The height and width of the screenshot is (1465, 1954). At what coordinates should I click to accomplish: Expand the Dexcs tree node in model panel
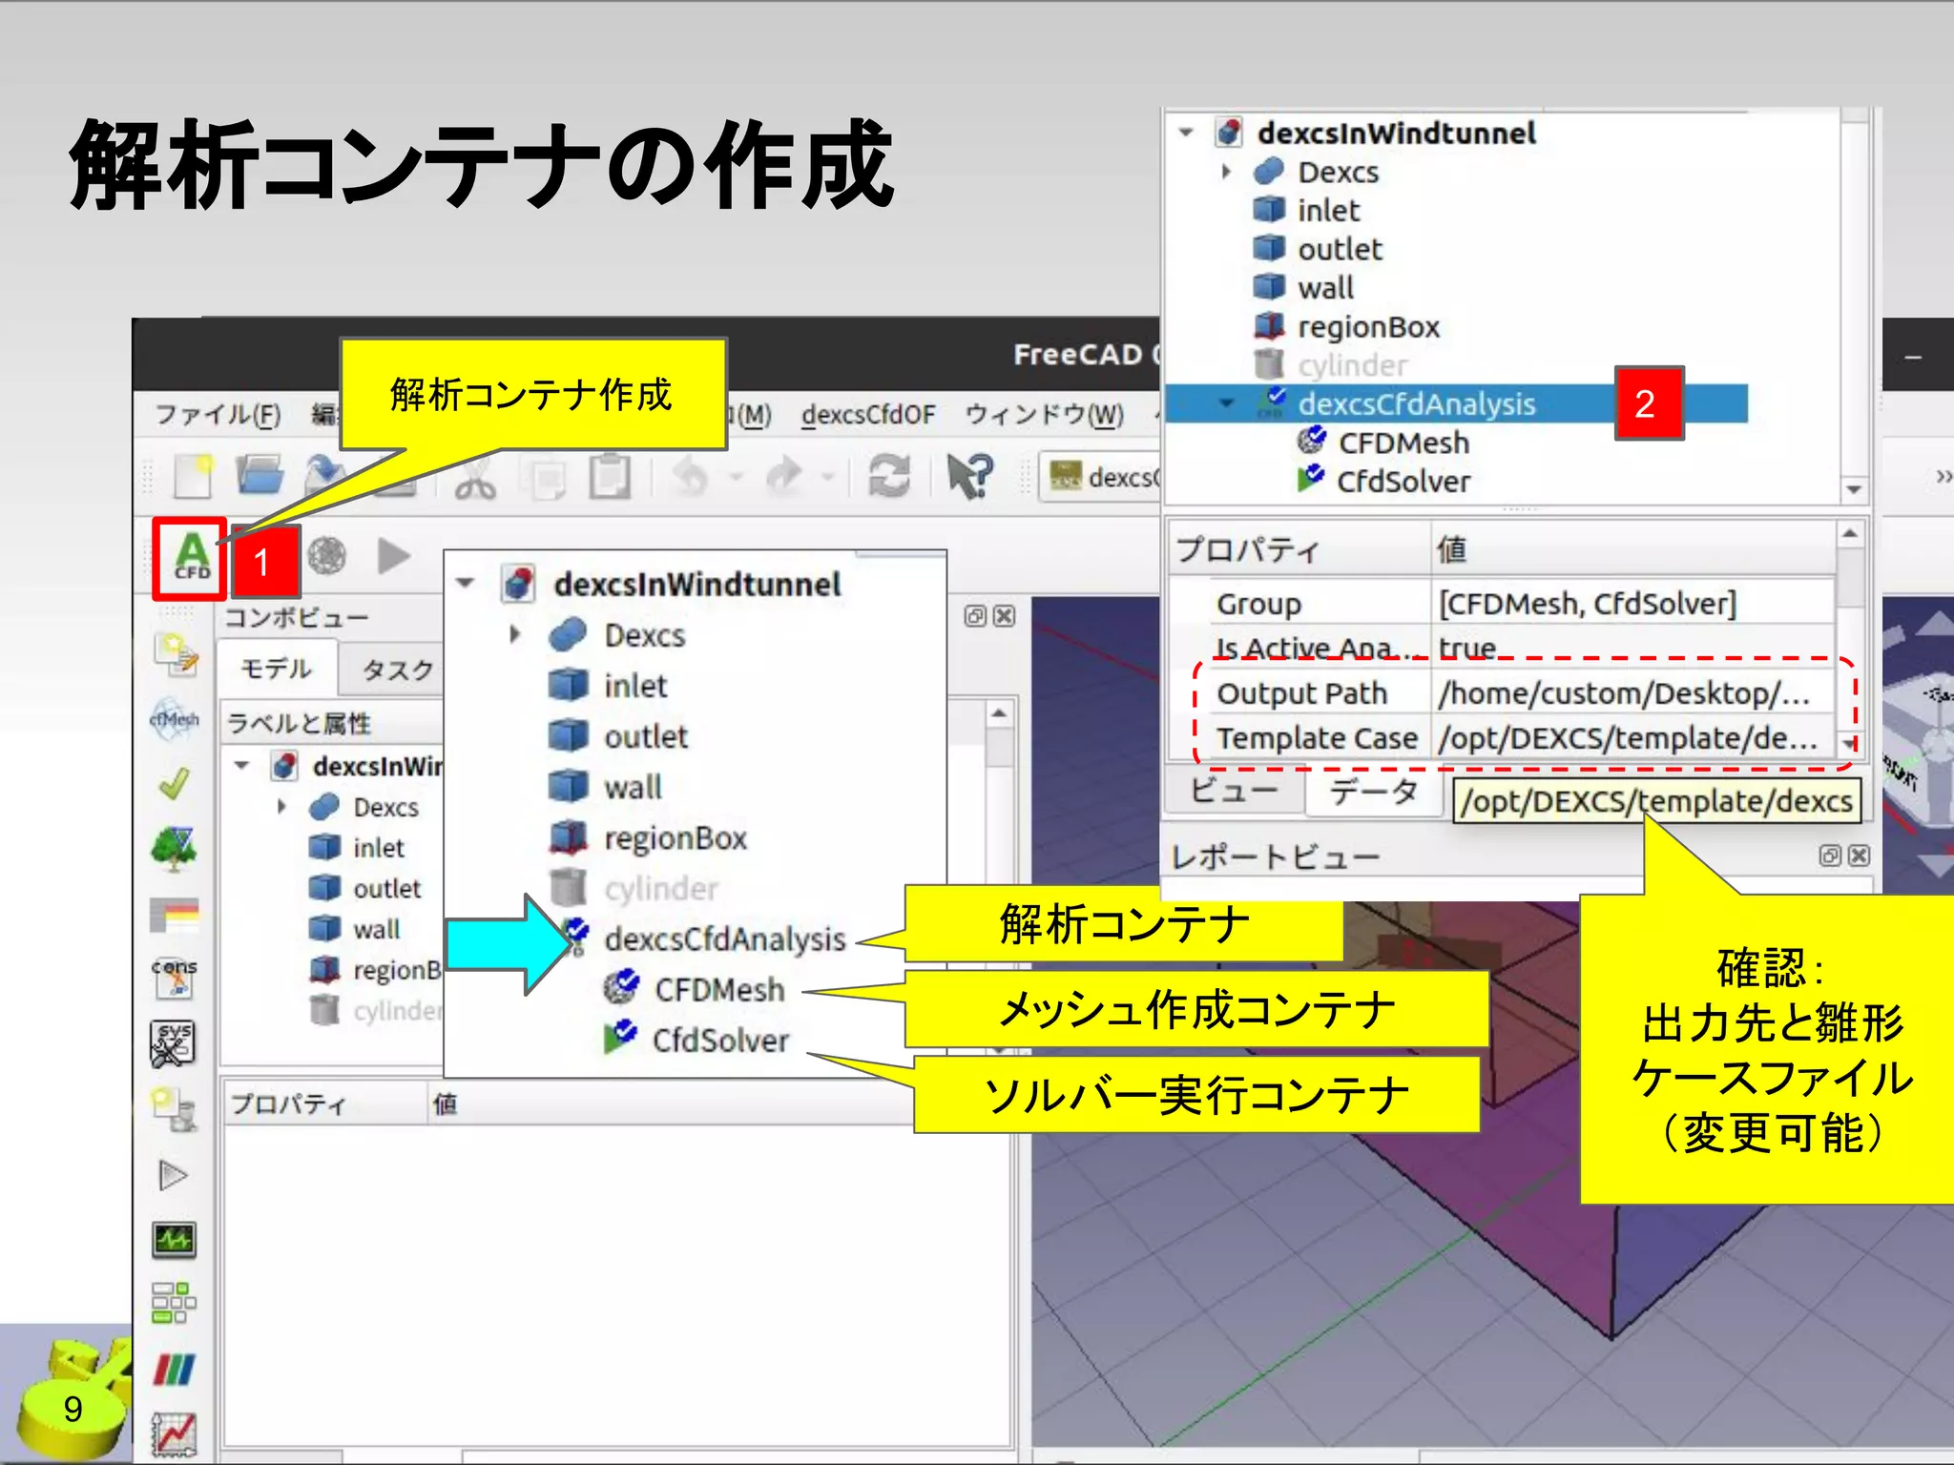pyautogui.click(x=281, y=807)
